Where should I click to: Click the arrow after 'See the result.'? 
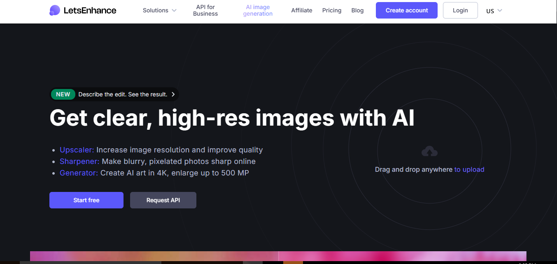[173, 94]
